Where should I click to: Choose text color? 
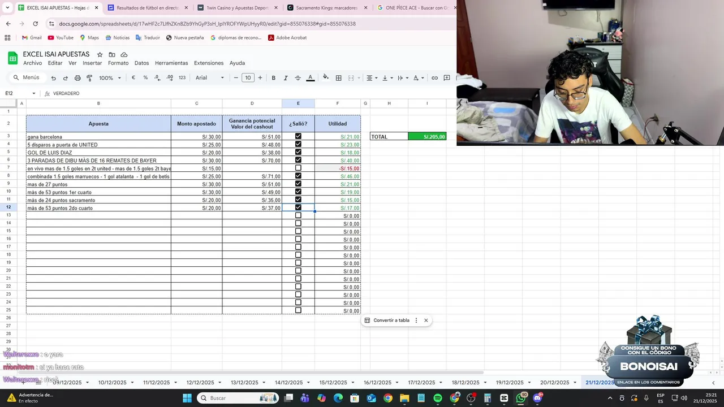coord(310,78)
